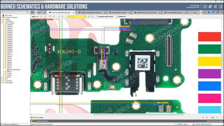Pick the blue color swatch
Screen dimensions: 224x126
point(209,86)
